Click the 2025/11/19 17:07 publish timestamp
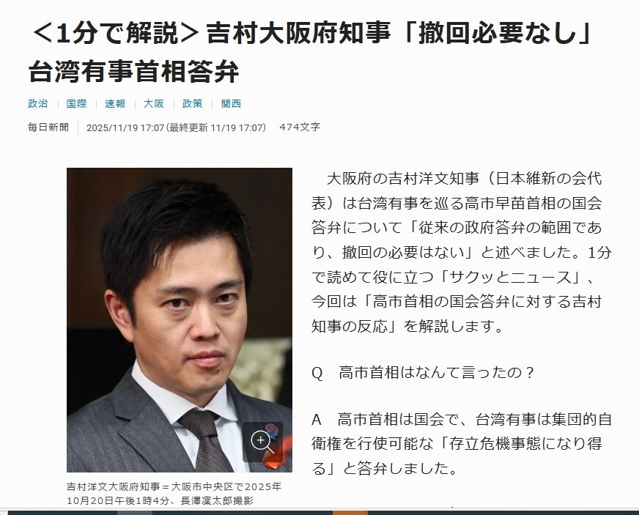 [x=125, y=127]
